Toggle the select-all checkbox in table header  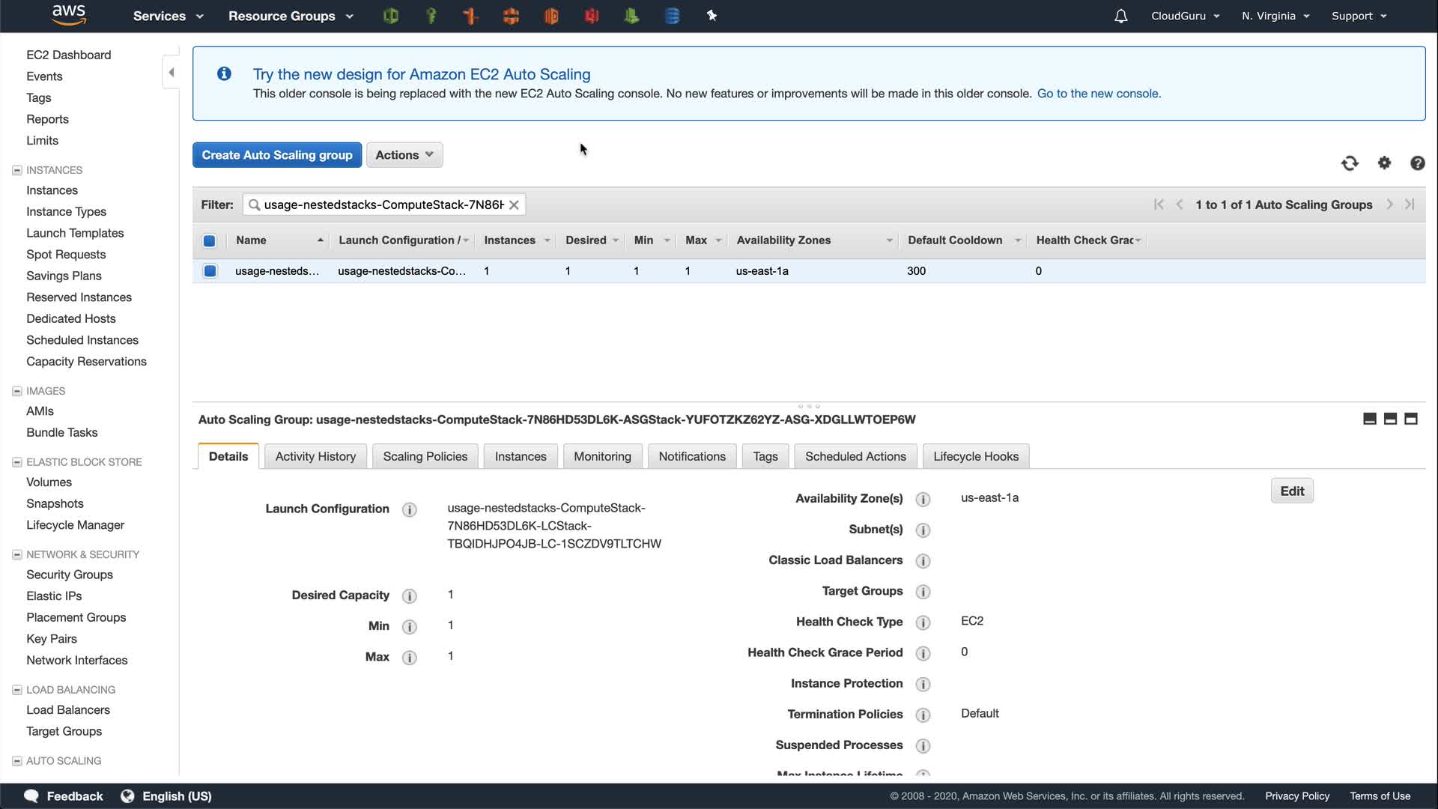pyautogui.click(x=210, y=240)
